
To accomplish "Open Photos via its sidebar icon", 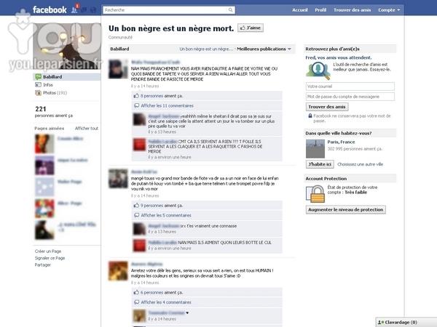I will coord(39,93).
